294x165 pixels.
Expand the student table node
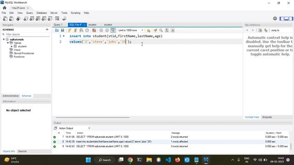tap(11, 46)
